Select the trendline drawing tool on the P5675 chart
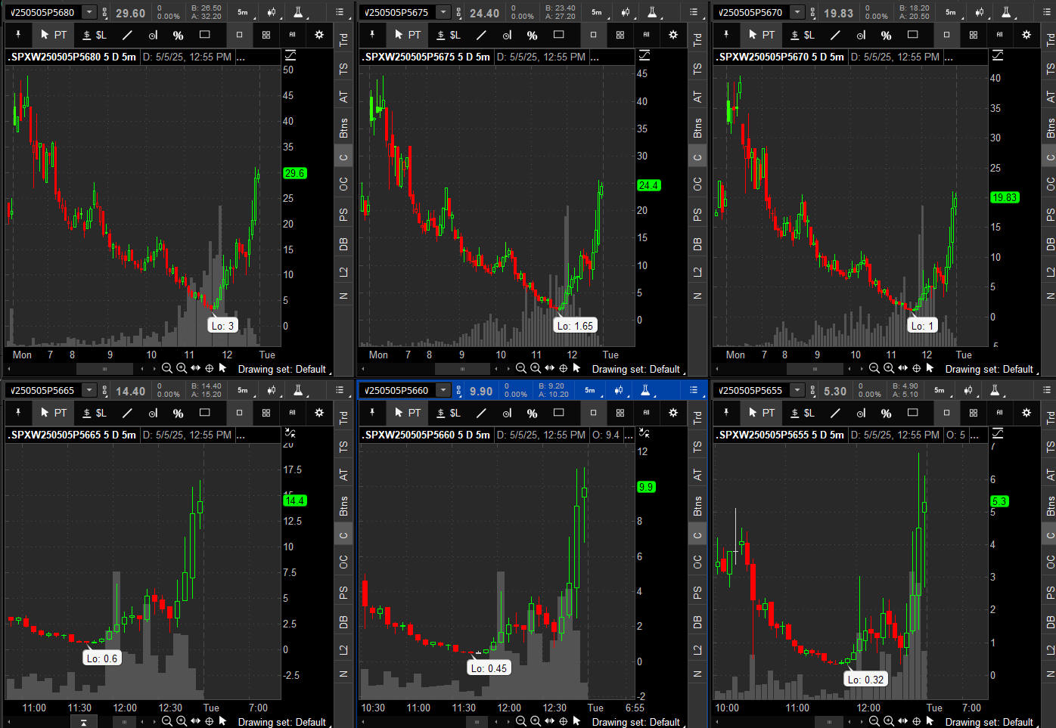The image size is (1056, 728). point(481,35)
